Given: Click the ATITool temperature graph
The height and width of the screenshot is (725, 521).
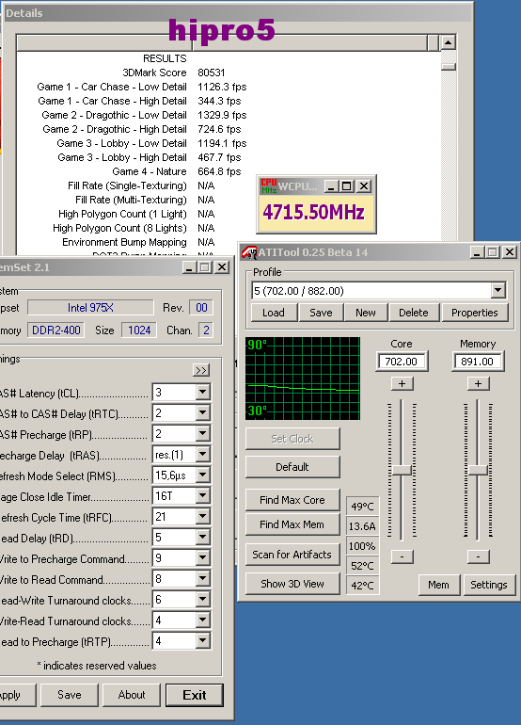Looking at the screenshot, I should point(303,379).
